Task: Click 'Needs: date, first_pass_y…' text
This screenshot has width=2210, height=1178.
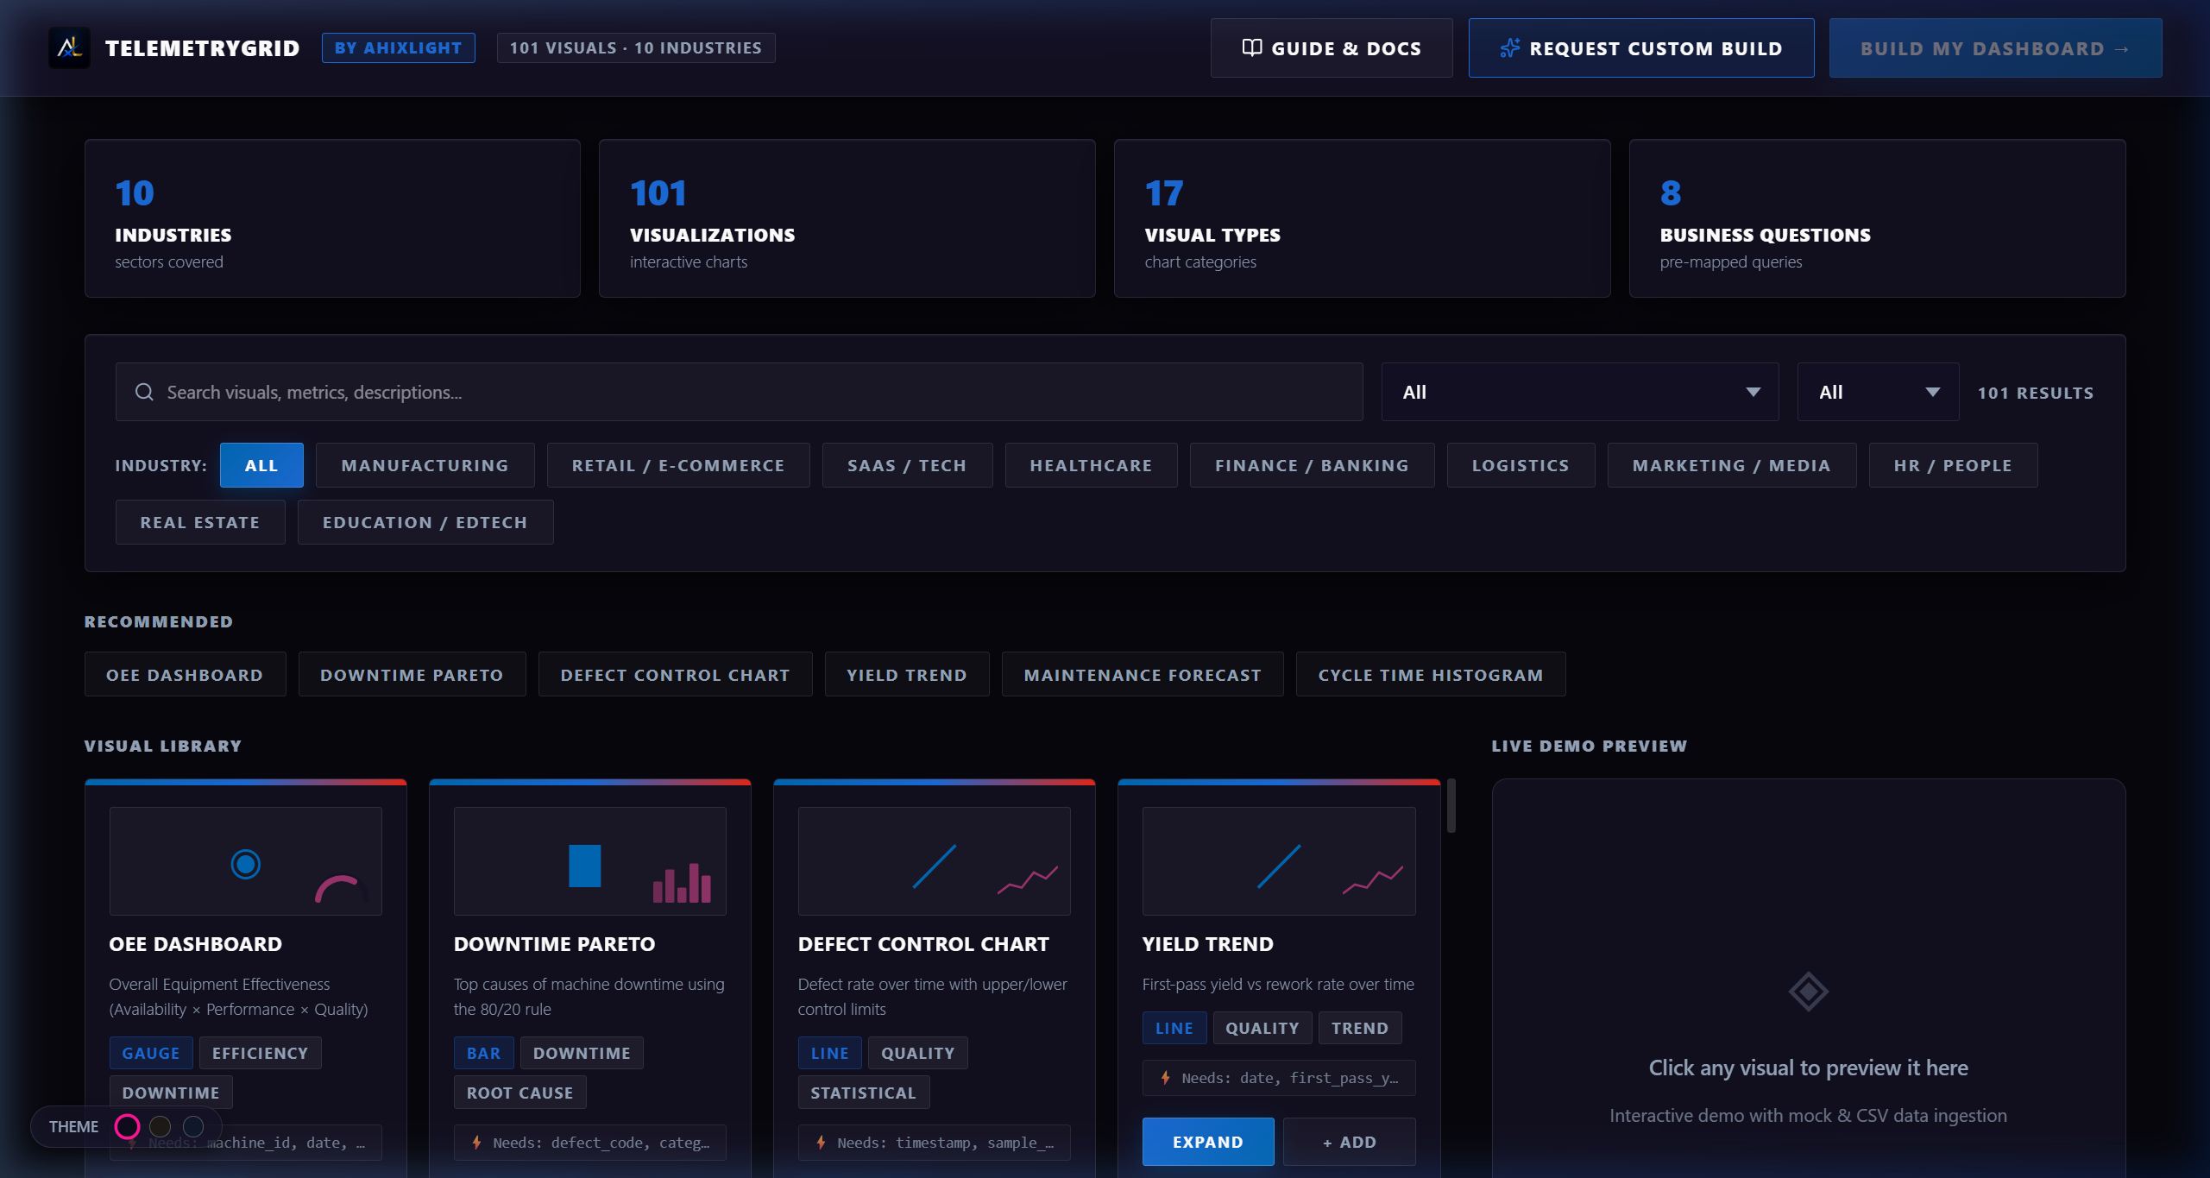Action: pyautogui.click(x=1289, y=1077)
